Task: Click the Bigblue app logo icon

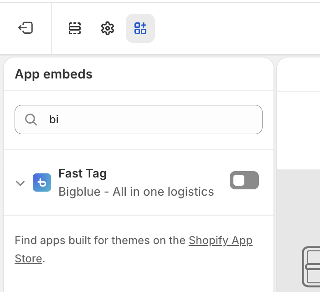Action: coord(42,182)
